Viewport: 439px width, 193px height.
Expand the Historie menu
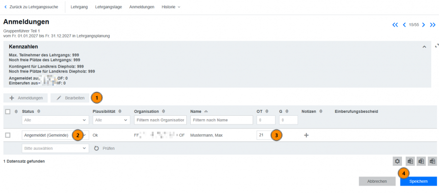click(x=171, y=7)
